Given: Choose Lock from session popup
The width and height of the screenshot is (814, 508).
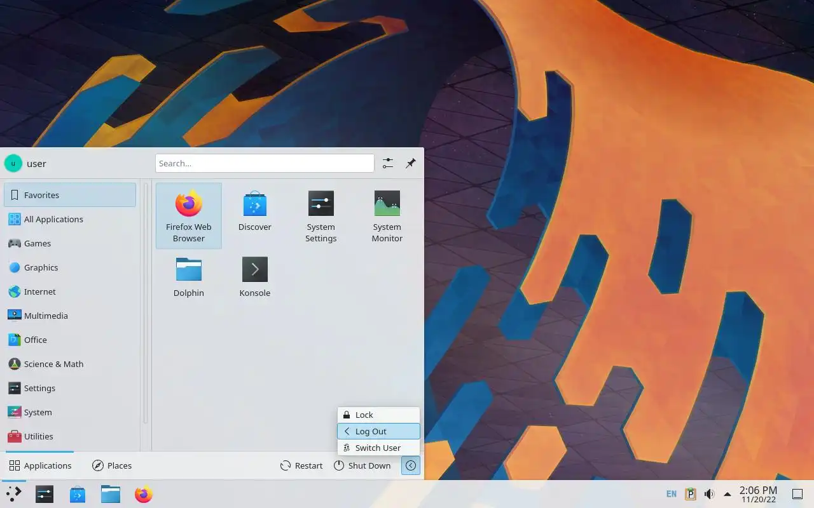Looking at the screenshot, I should click(x=378, y=415).
